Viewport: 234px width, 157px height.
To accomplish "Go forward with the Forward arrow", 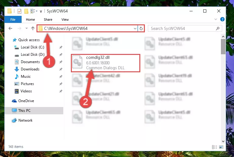I will [19, 28].
